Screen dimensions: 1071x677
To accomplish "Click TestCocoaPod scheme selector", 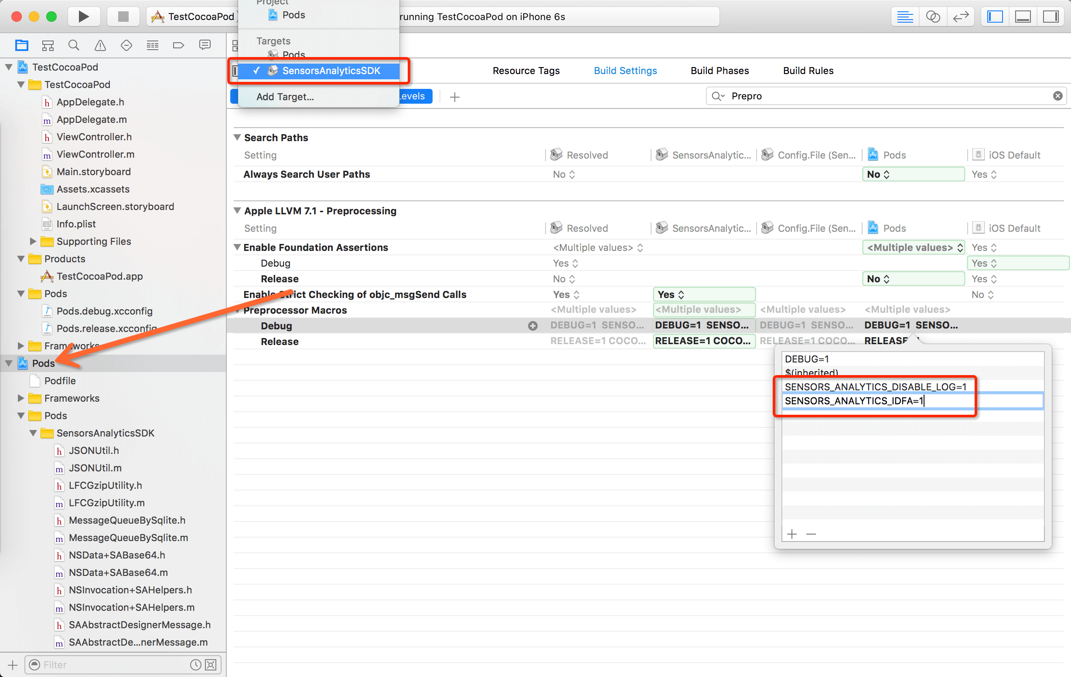I will coord(193,17).
